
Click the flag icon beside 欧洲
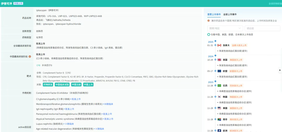(219, 130)
